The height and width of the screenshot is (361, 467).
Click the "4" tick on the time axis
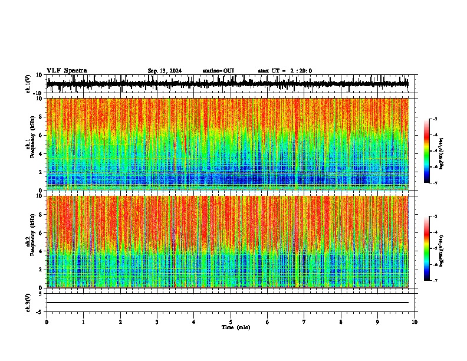pos(194,322)
